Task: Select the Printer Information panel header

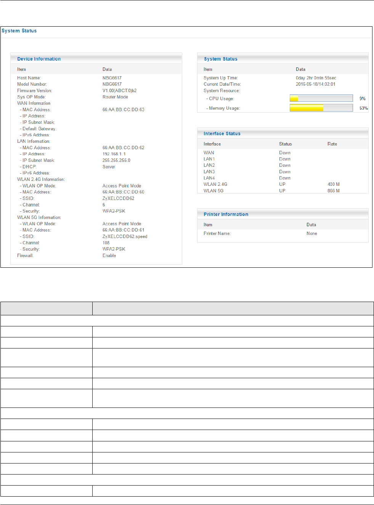Action: click(x=283, y=214)
